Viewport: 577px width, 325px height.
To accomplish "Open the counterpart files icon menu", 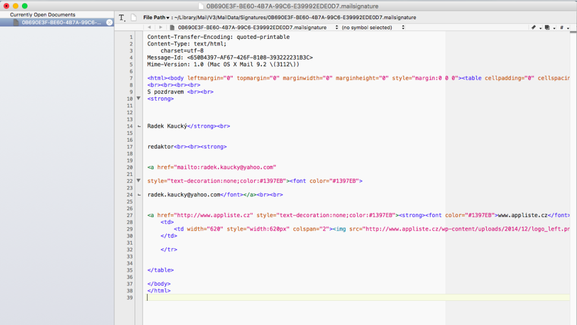I will tap(549, 28).
